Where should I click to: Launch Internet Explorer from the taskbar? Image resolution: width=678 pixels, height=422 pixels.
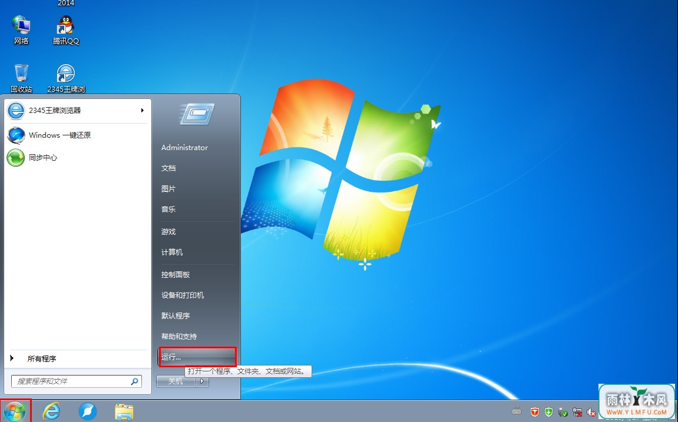click(x=51, y=411)
